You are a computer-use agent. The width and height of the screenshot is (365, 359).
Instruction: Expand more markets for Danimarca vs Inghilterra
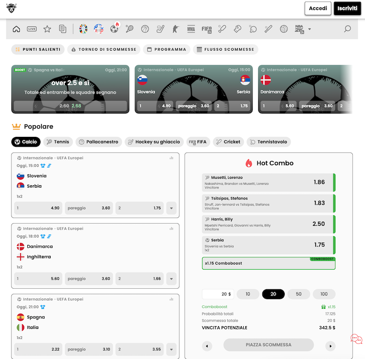click(x=171, y=279)
